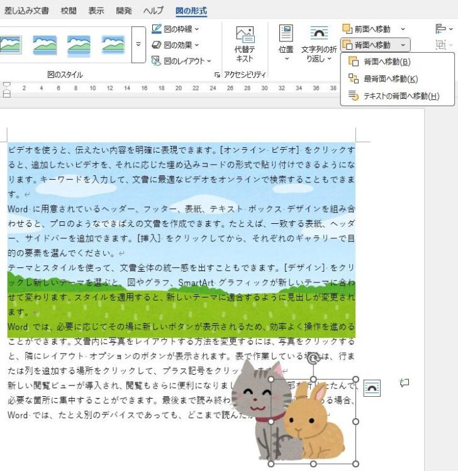Open 図のスタイル dialog launcher
Viewport: 458px width, 471px height.
tap(217, 75)
